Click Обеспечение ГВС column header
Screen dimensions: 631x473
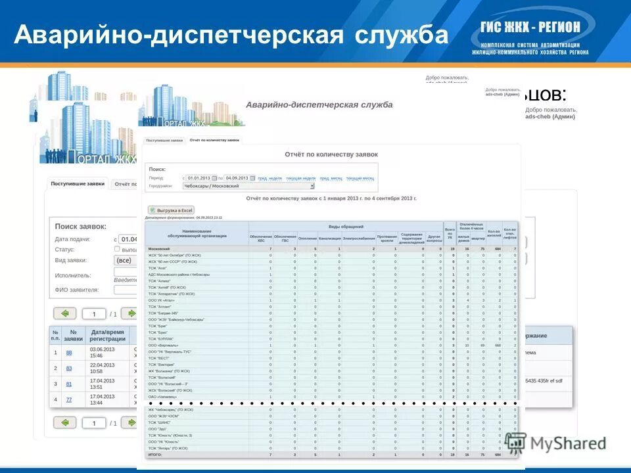tap(285, 238)
